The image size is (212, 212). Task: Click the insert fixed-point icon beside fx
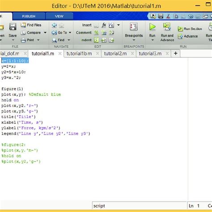pyautogui.click(x=111, y=25)
